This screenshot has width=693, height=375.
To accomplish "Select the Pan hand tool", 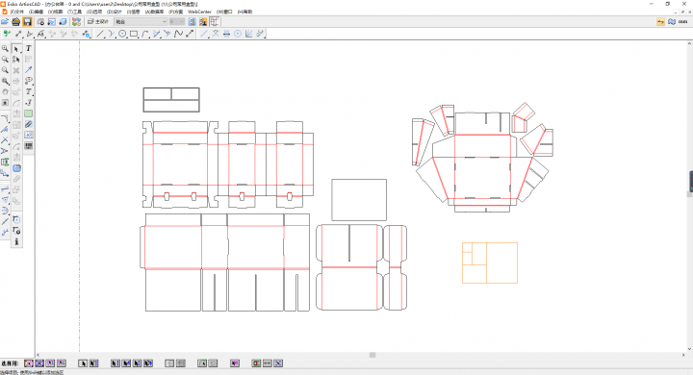I will (x=6, y=92).
